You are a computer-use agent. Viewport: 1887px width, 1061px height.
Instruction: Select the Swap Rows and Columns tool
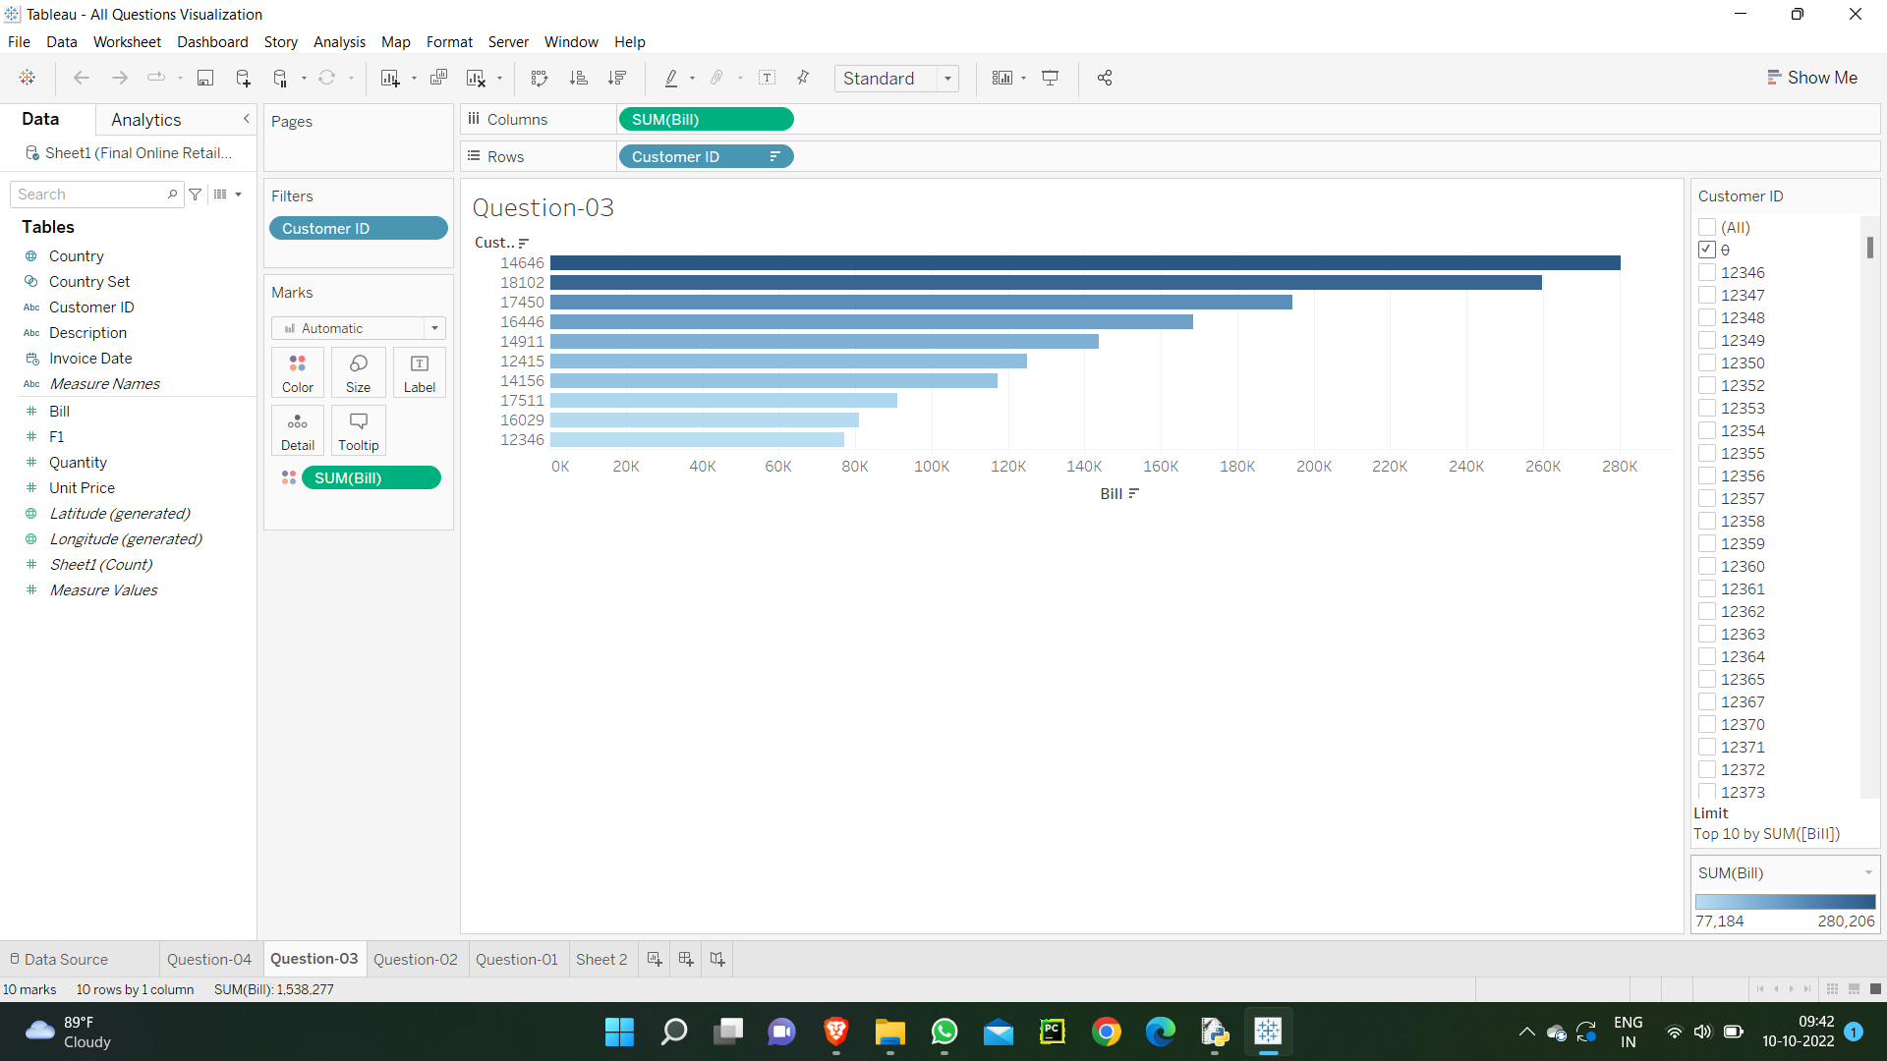[539, 78]
